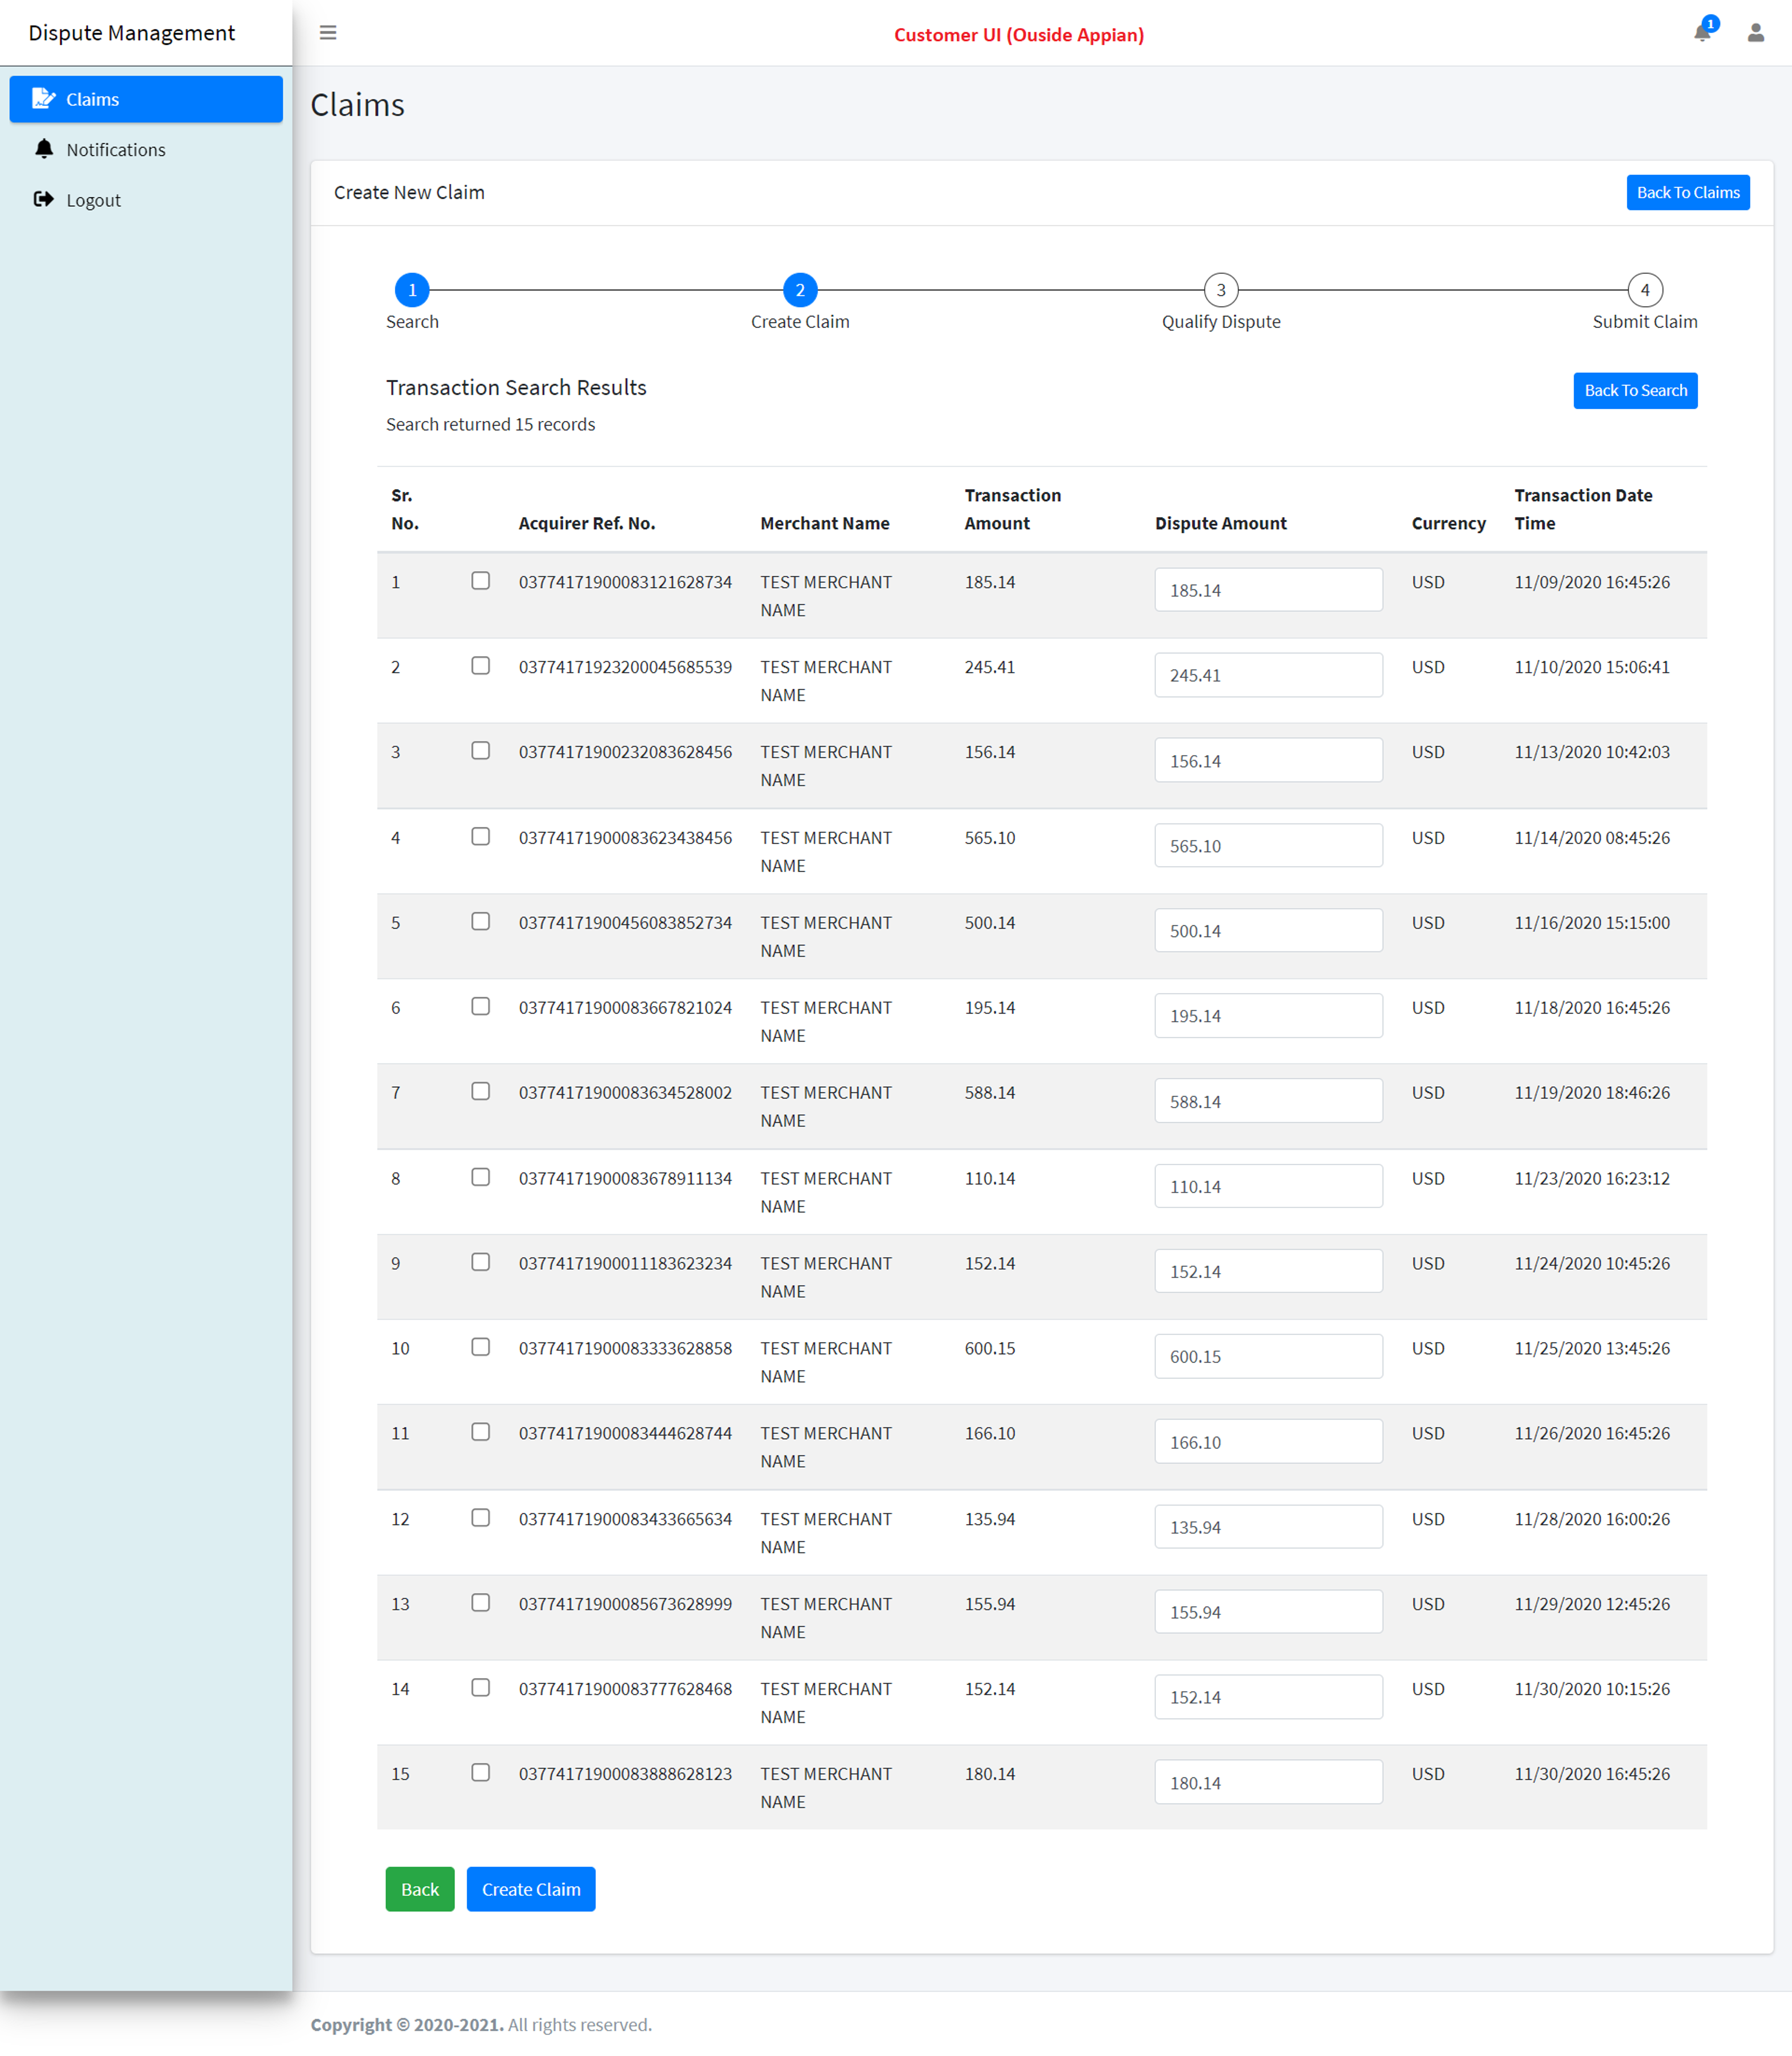Tick the checkbox for row 10
This screenshot has width=1792, height=2056.
click(x=481, y=1347)
